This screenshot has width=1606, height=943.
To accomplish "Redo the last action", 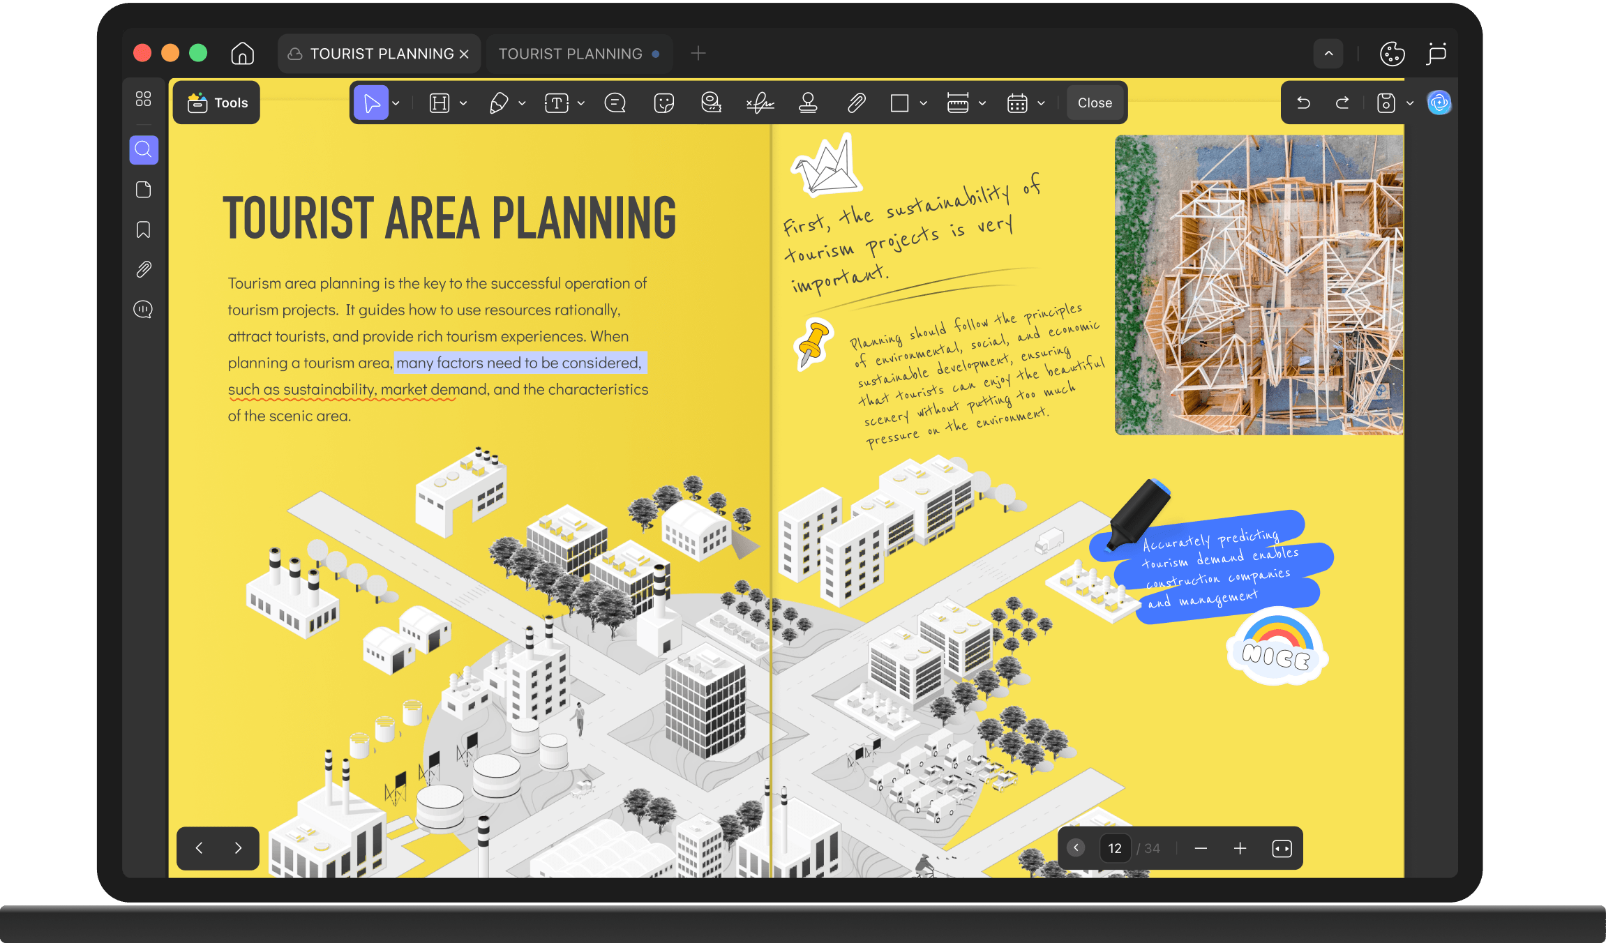I will click(x=1342, y=103).
